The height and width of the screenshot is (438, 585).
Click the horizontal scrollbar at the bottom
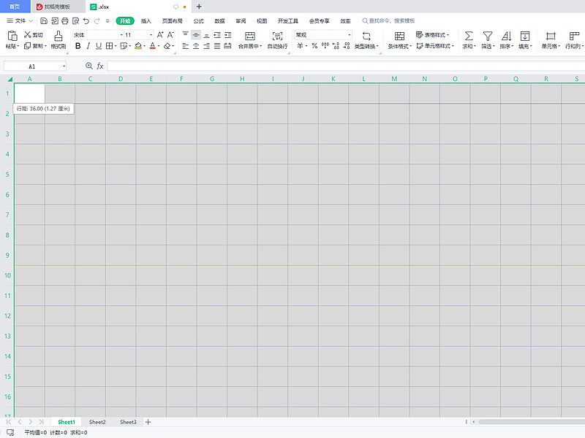[x=532, y=422]
